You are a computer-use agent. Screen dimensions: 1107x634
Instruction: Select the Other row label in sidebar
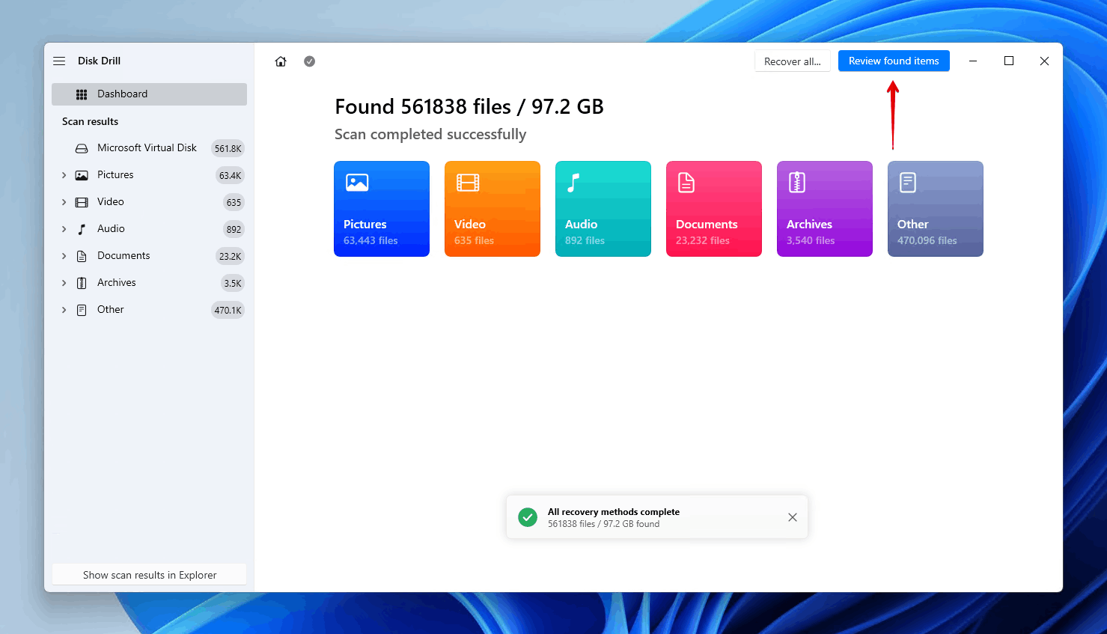[111, 309]
